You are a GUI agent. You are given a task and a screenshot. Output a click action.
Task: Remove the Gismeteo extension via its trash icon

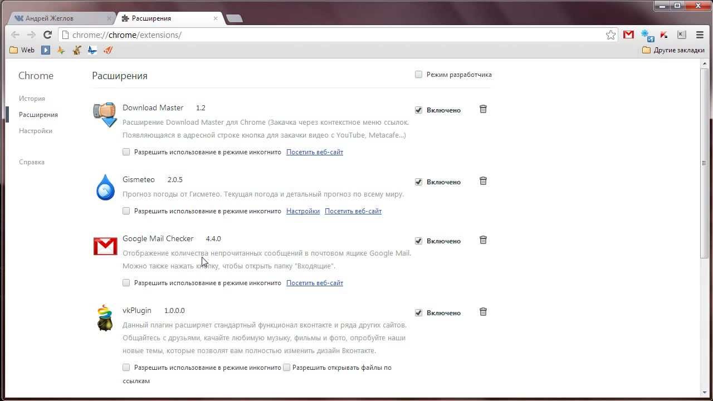click(x=483, y=181)
